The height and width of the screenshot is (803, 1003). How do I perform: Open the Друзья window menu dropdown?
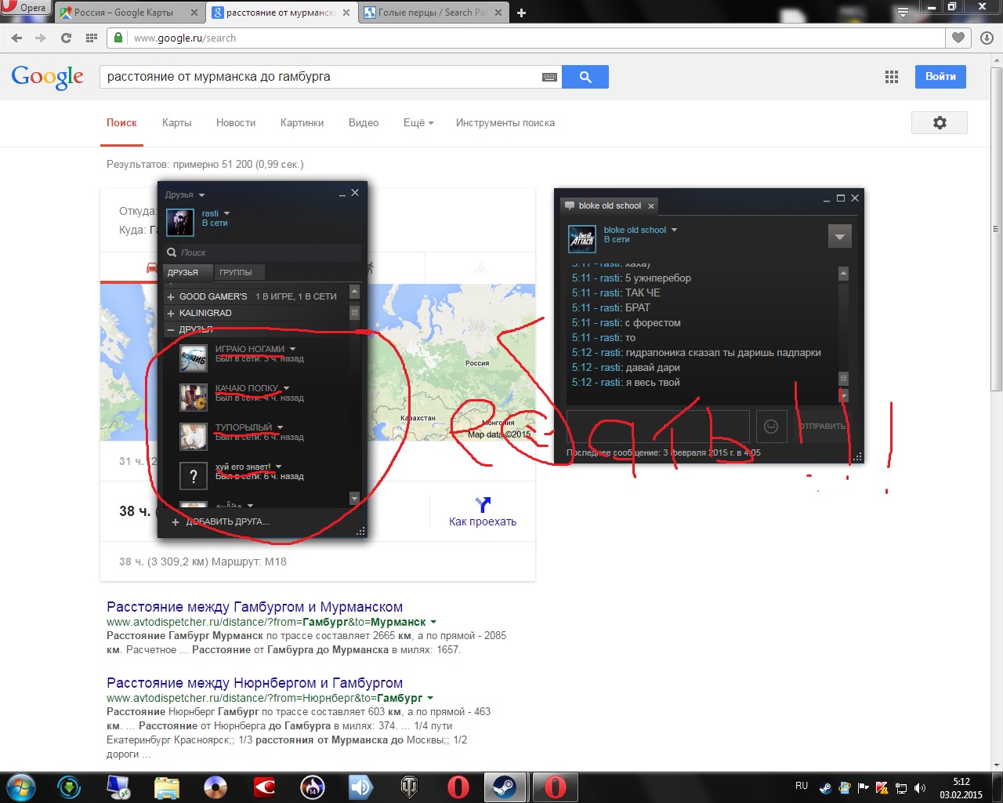point(201,195)
